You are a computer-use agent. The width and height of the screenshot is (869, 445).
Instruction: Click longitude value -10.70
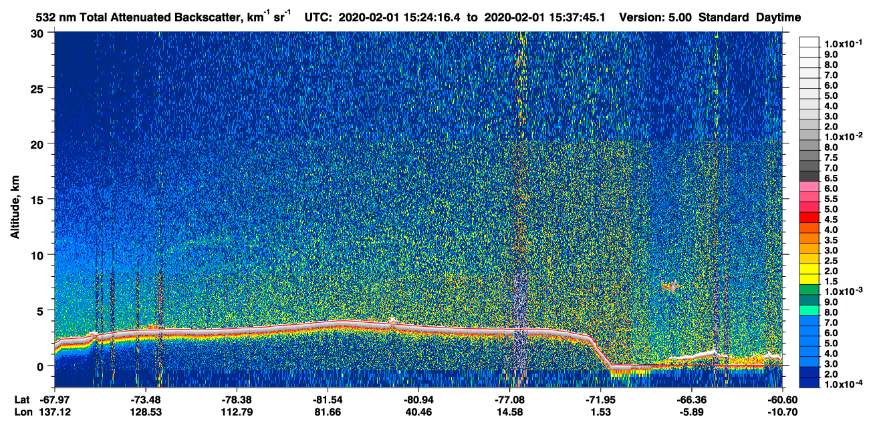point(782,412)
